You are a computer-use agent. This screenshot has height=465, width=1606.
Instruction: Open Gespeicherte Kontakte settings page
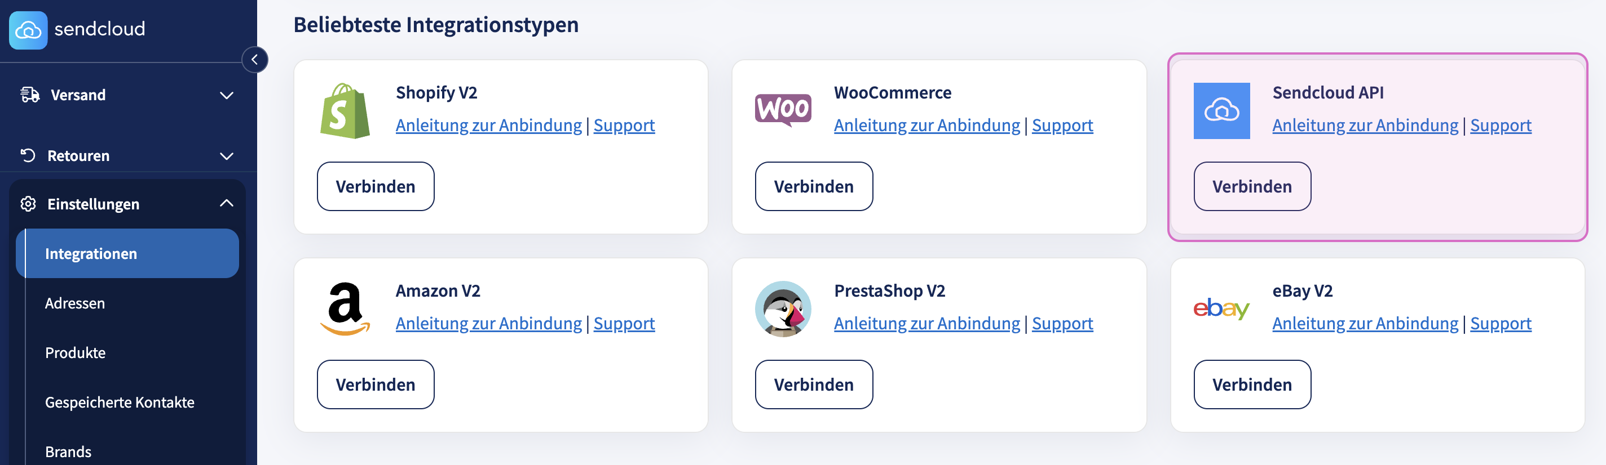click(x=120, y=402)
